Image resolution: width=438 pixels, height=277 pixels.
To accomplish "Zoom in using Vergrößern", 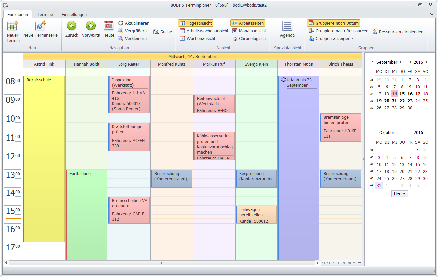I will point(121,31).
